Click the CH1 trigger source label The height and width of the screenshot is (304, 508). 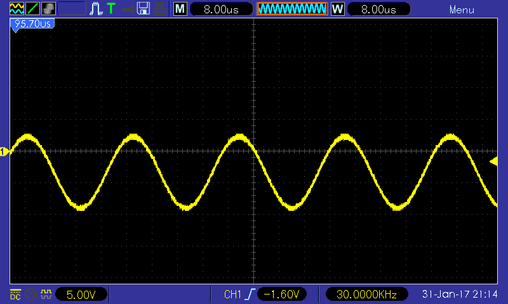[232, 294]
